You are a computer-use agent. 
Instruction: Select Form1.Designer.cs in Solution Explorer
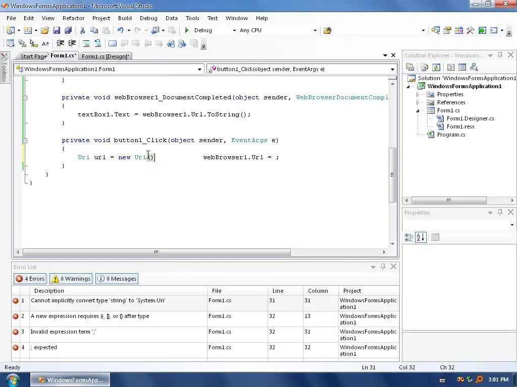click(470, 118)
